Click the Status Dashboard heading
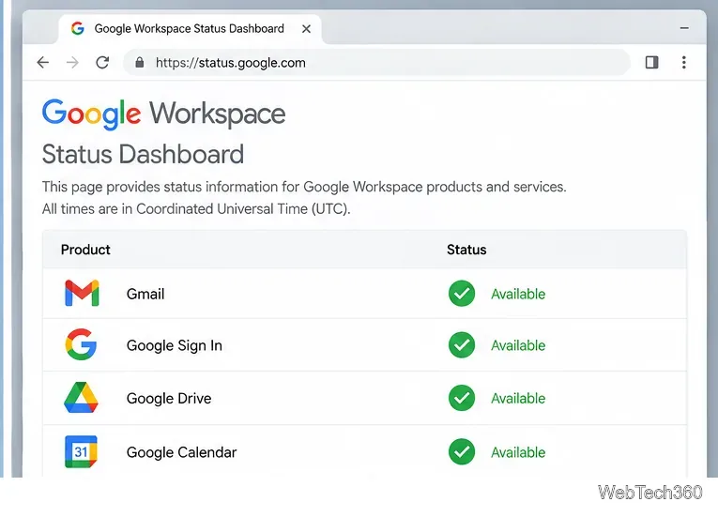The width and height of the screenshot is (718, 517). click(143, 154)
